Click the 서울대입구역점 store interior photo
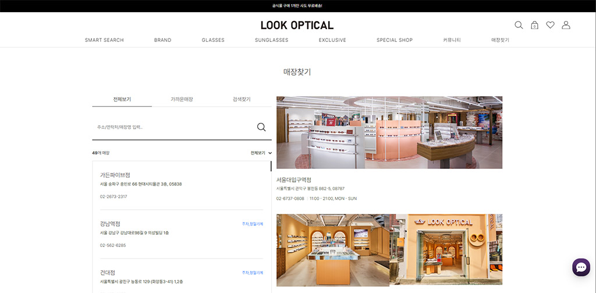Viewport: 596px width, 293px height. 389,132
